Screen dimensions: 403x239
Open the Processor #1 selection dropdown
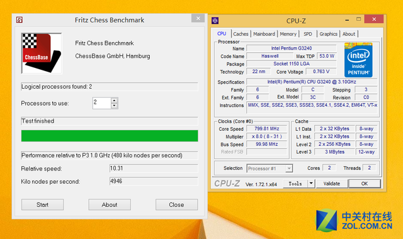270,169
